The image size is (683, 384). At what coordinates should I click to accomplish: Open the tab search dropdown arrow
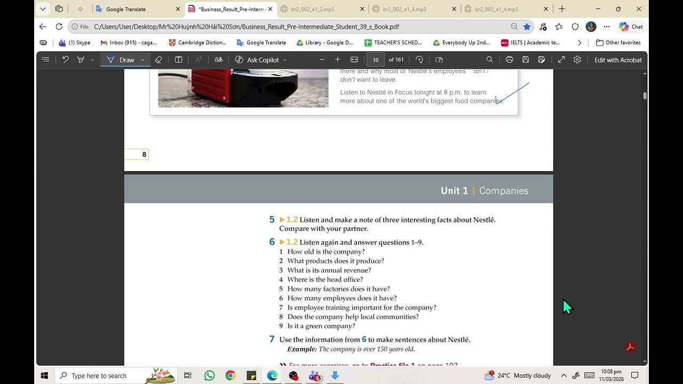[x=43, y=9]
